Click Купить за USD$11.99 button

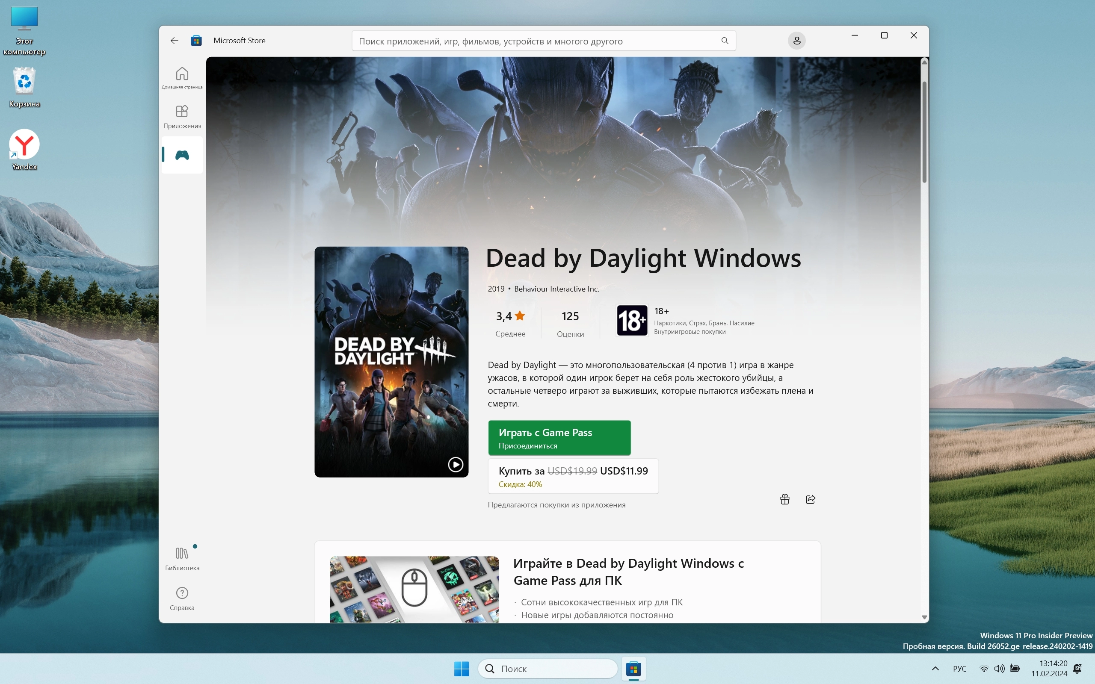[572, 476]
